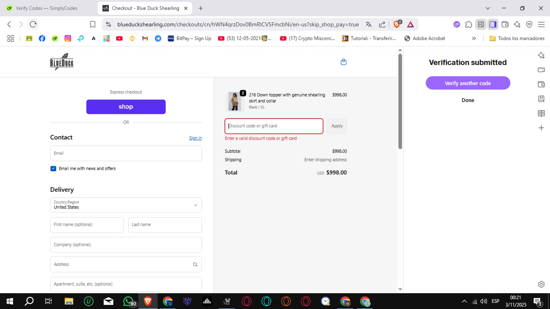The width and height of the screenshot is (550, 309).
Task: Open the site settings icon beside the URL
Action: click(108, 24)
